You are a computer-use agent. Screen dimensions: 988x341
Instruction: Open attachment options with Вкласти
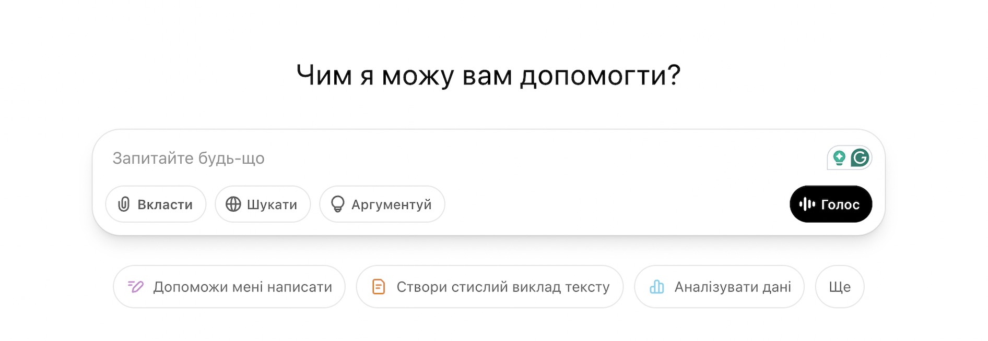[155, 204]
